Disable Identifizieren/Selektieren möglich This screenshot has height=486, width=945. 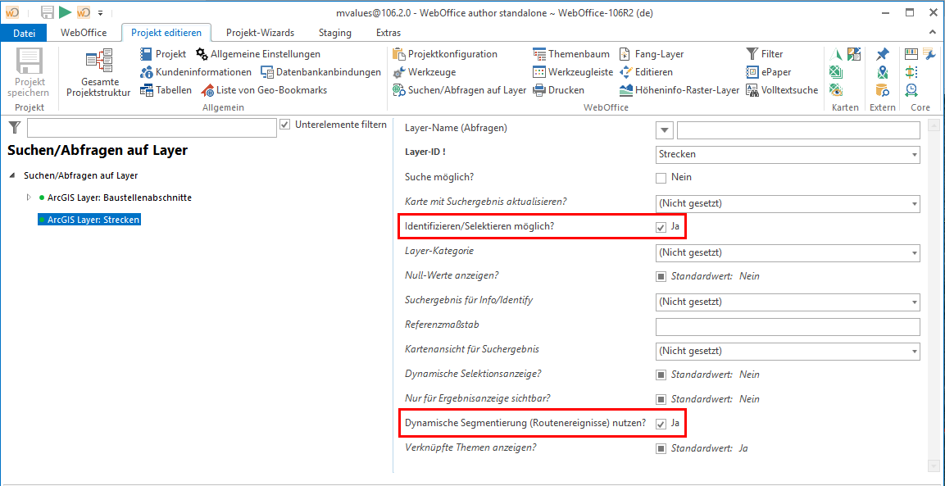[661, 226]
